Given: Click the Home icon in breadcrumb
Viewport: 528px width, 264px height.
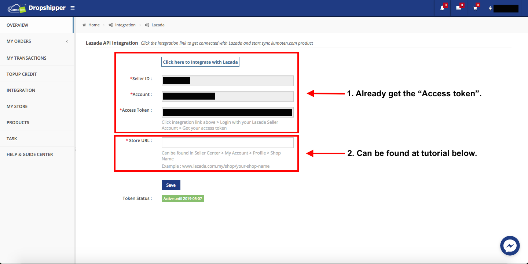Looking at the screenshot, I should coord(84,25).
